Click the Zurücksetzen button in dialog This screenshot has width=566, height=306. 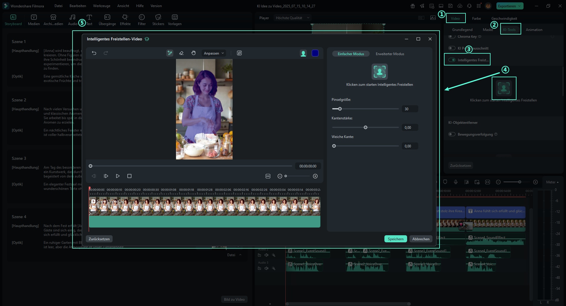[x=99, y=239]
